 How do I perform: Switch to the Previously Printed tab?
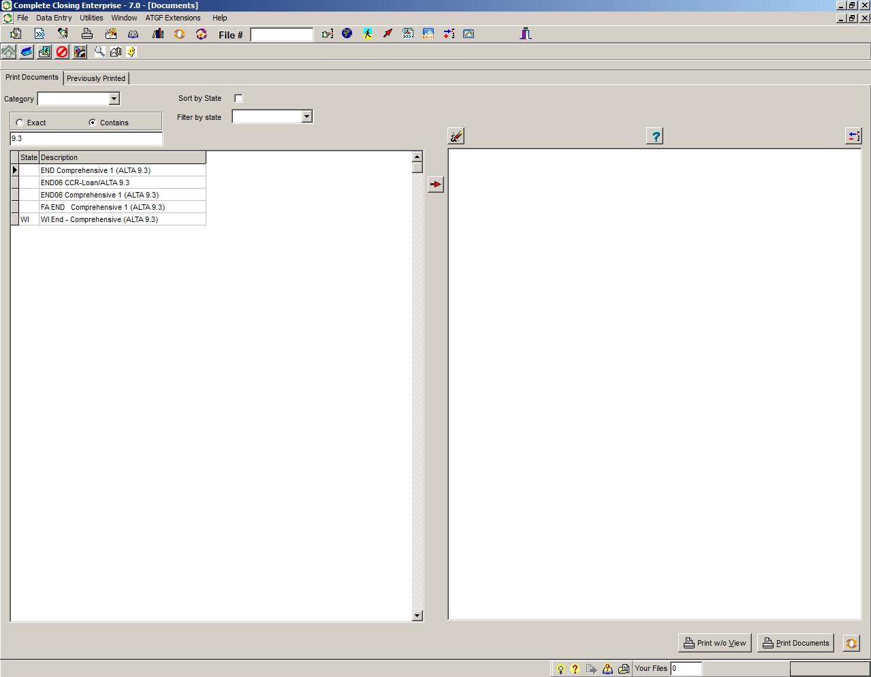96,78
